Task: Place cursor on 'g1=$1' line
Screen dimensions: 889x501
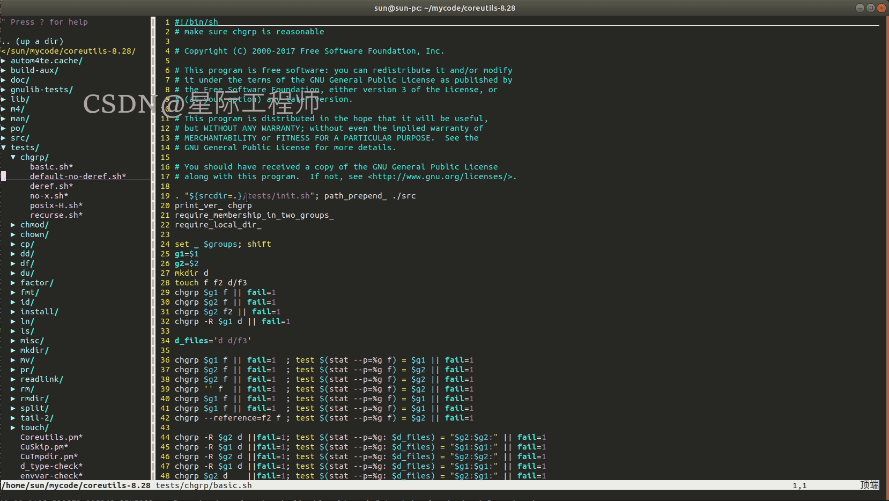Action: click(x=187, y=254)
